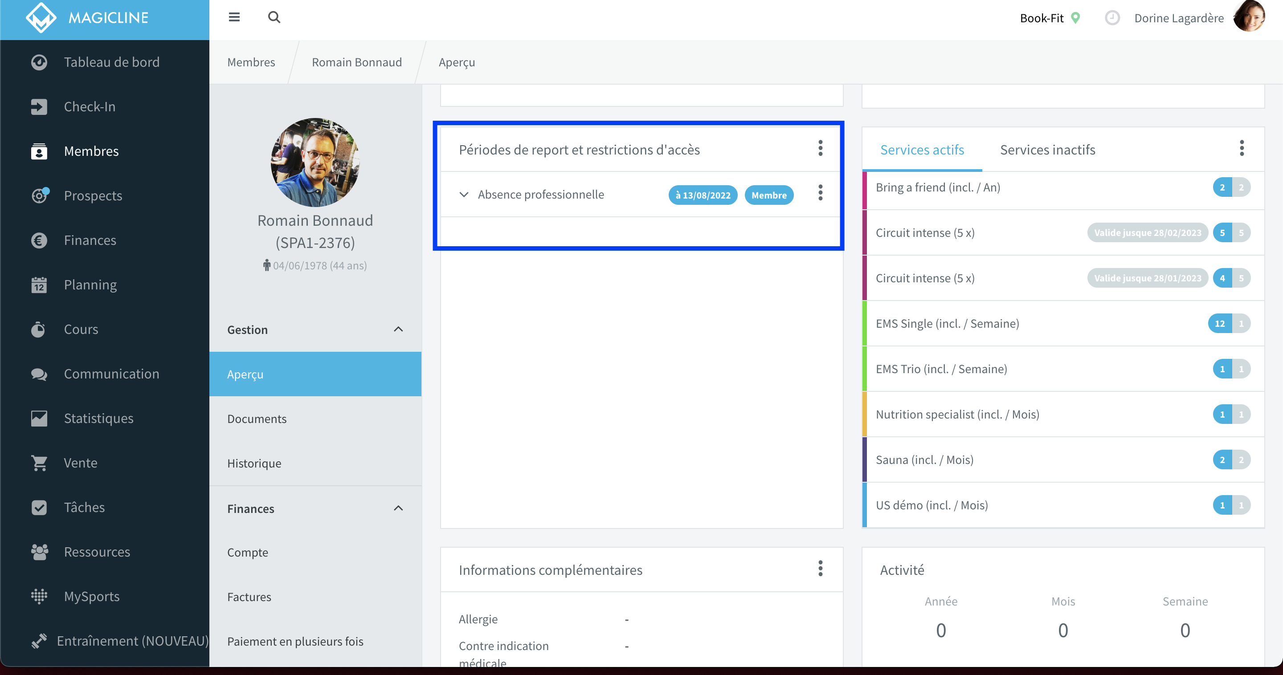This screenshot has width=1283, height=675.
Task: Click the Communication chat bubbles icon
Action: tap(39, 374)
